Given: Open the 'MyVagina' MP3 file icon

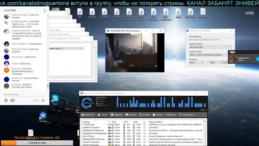Looking at the screenshot, I should pos(92,13).
